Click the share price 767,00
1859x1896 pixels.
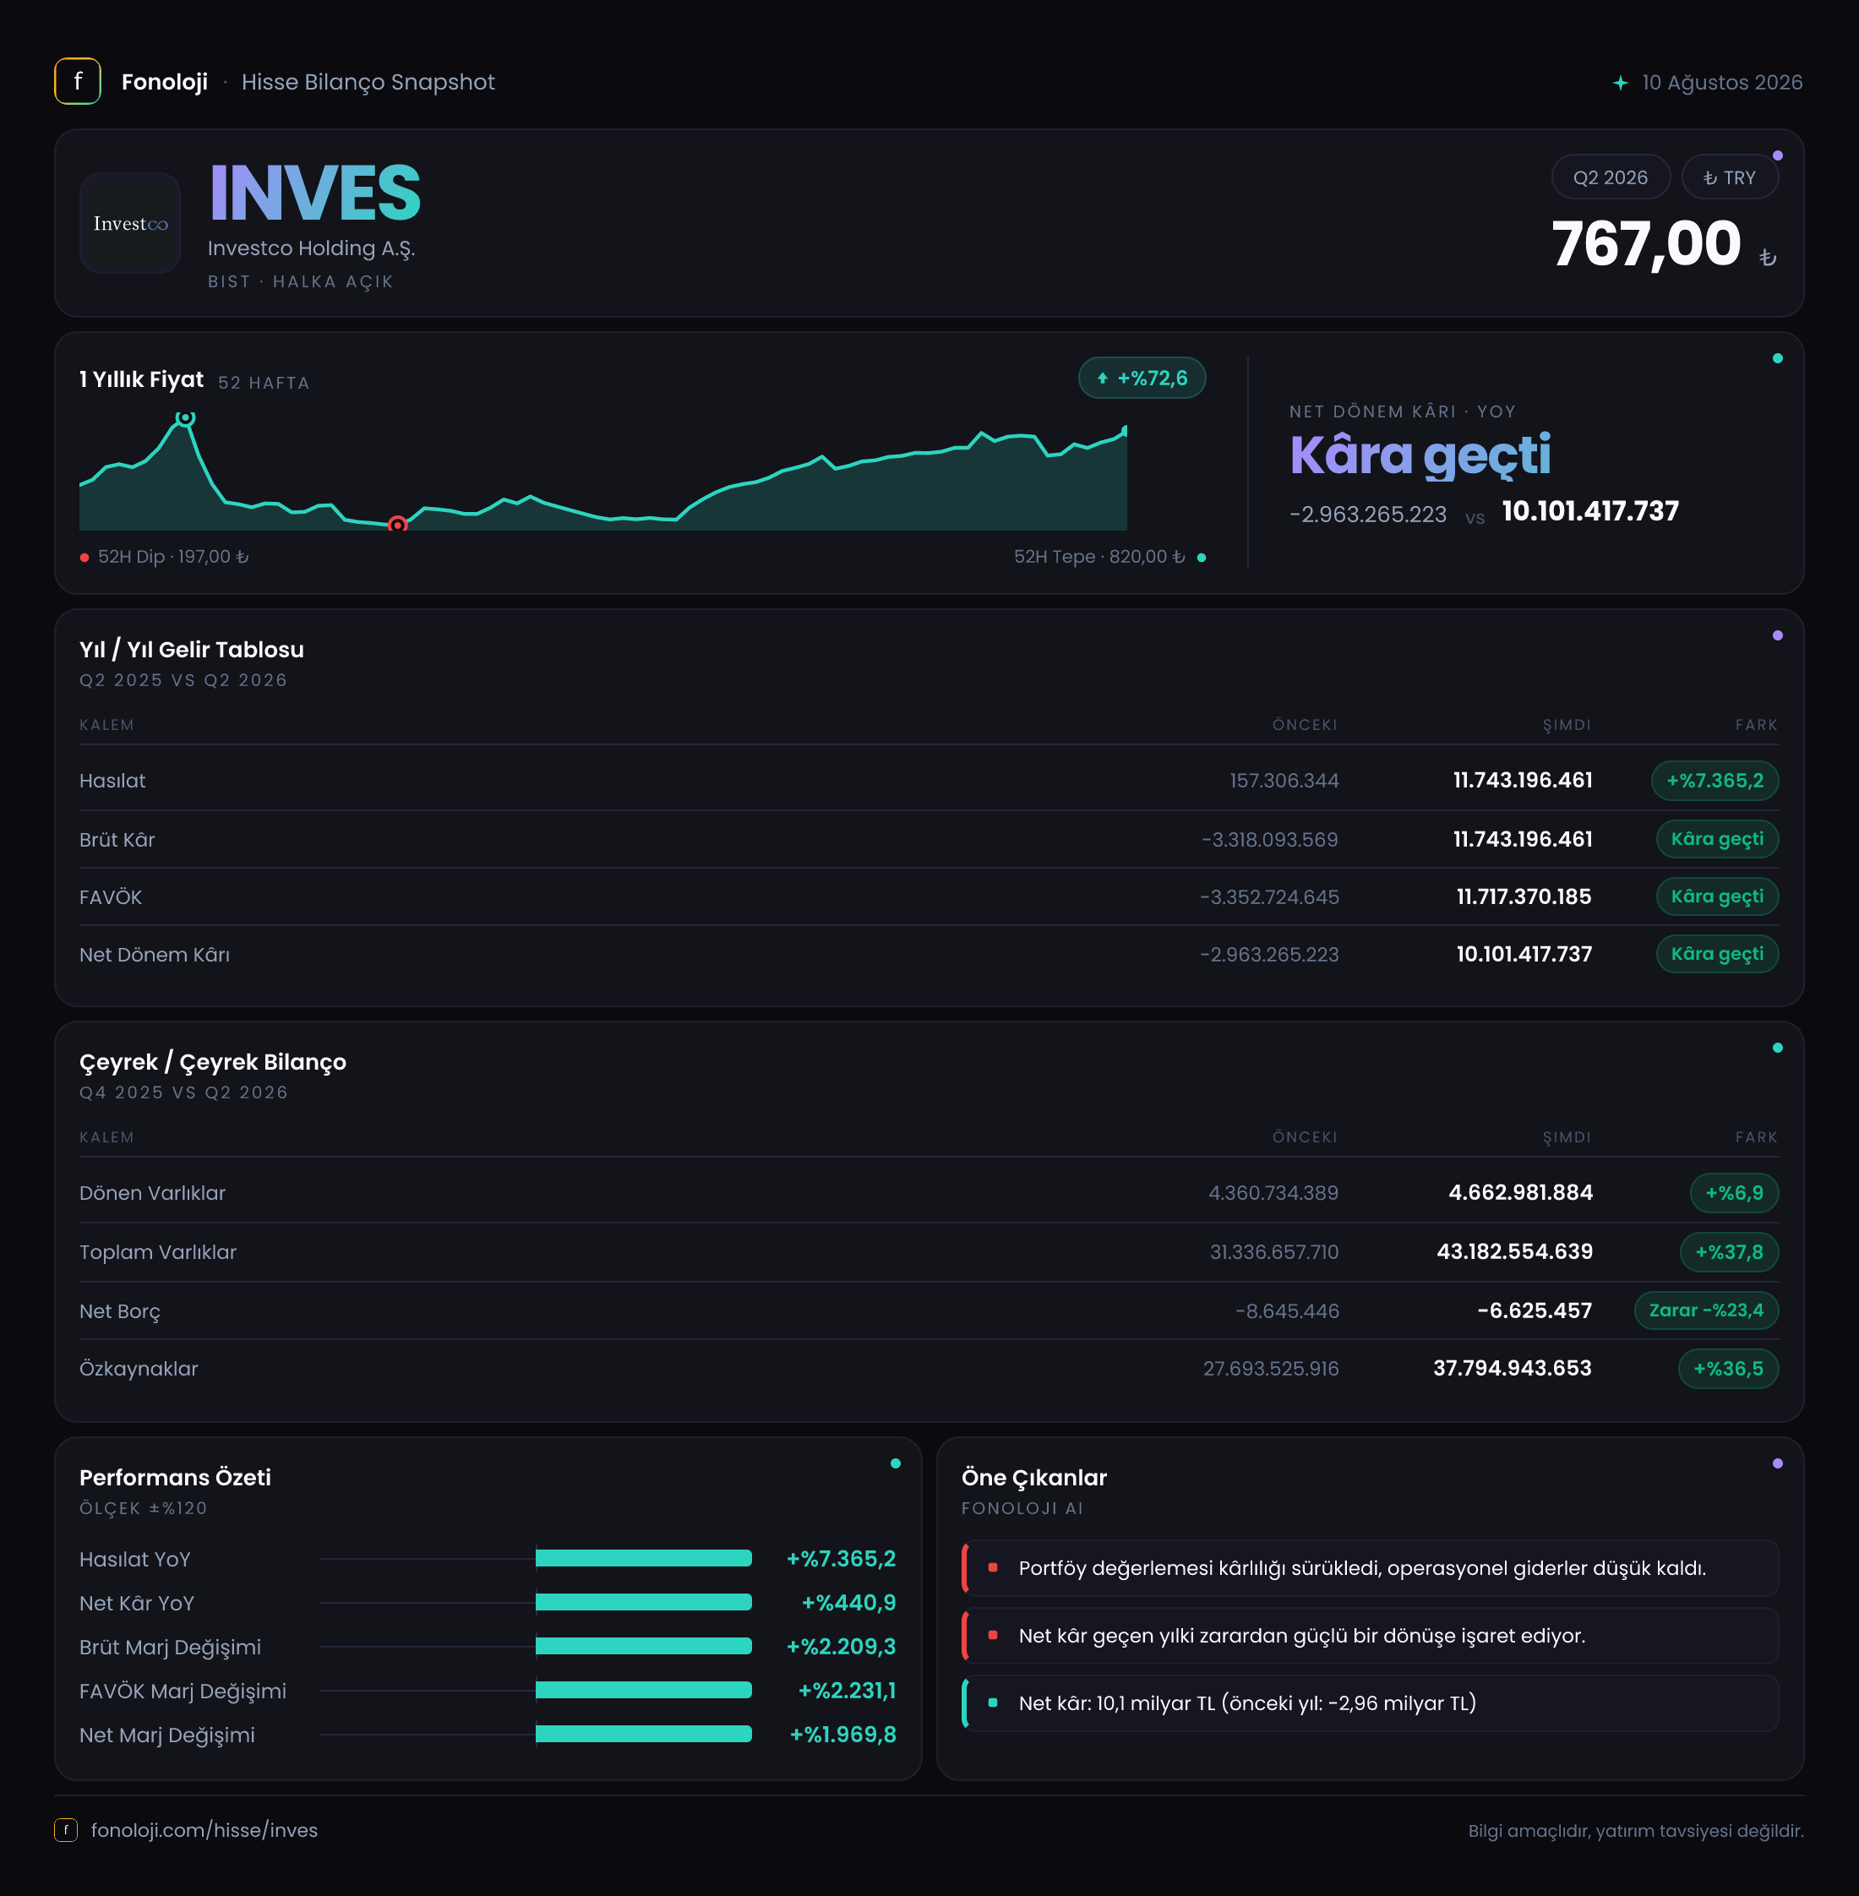click(1646, 243)
